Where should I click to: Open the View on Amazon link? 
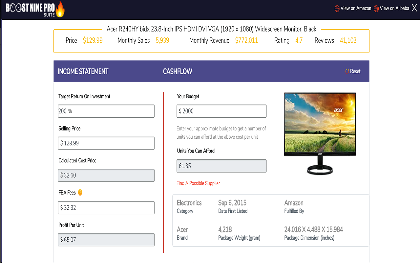356,8
